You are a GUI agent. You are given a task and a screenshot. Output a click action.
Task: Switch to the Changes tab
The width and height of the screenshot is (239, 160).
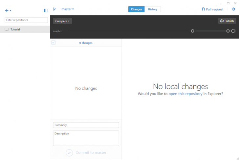click(x=137, y=9)
